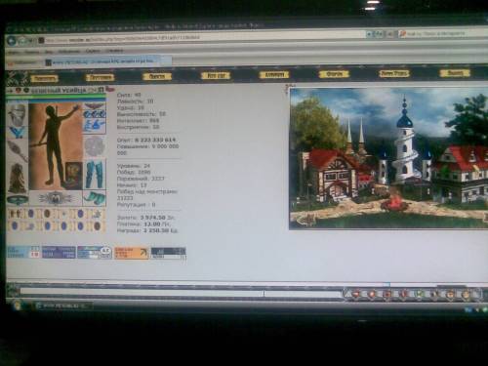This screenshot has width=488, height=366.
Task: Click the first yellow button in the game menu
Action: click(45, 78)
